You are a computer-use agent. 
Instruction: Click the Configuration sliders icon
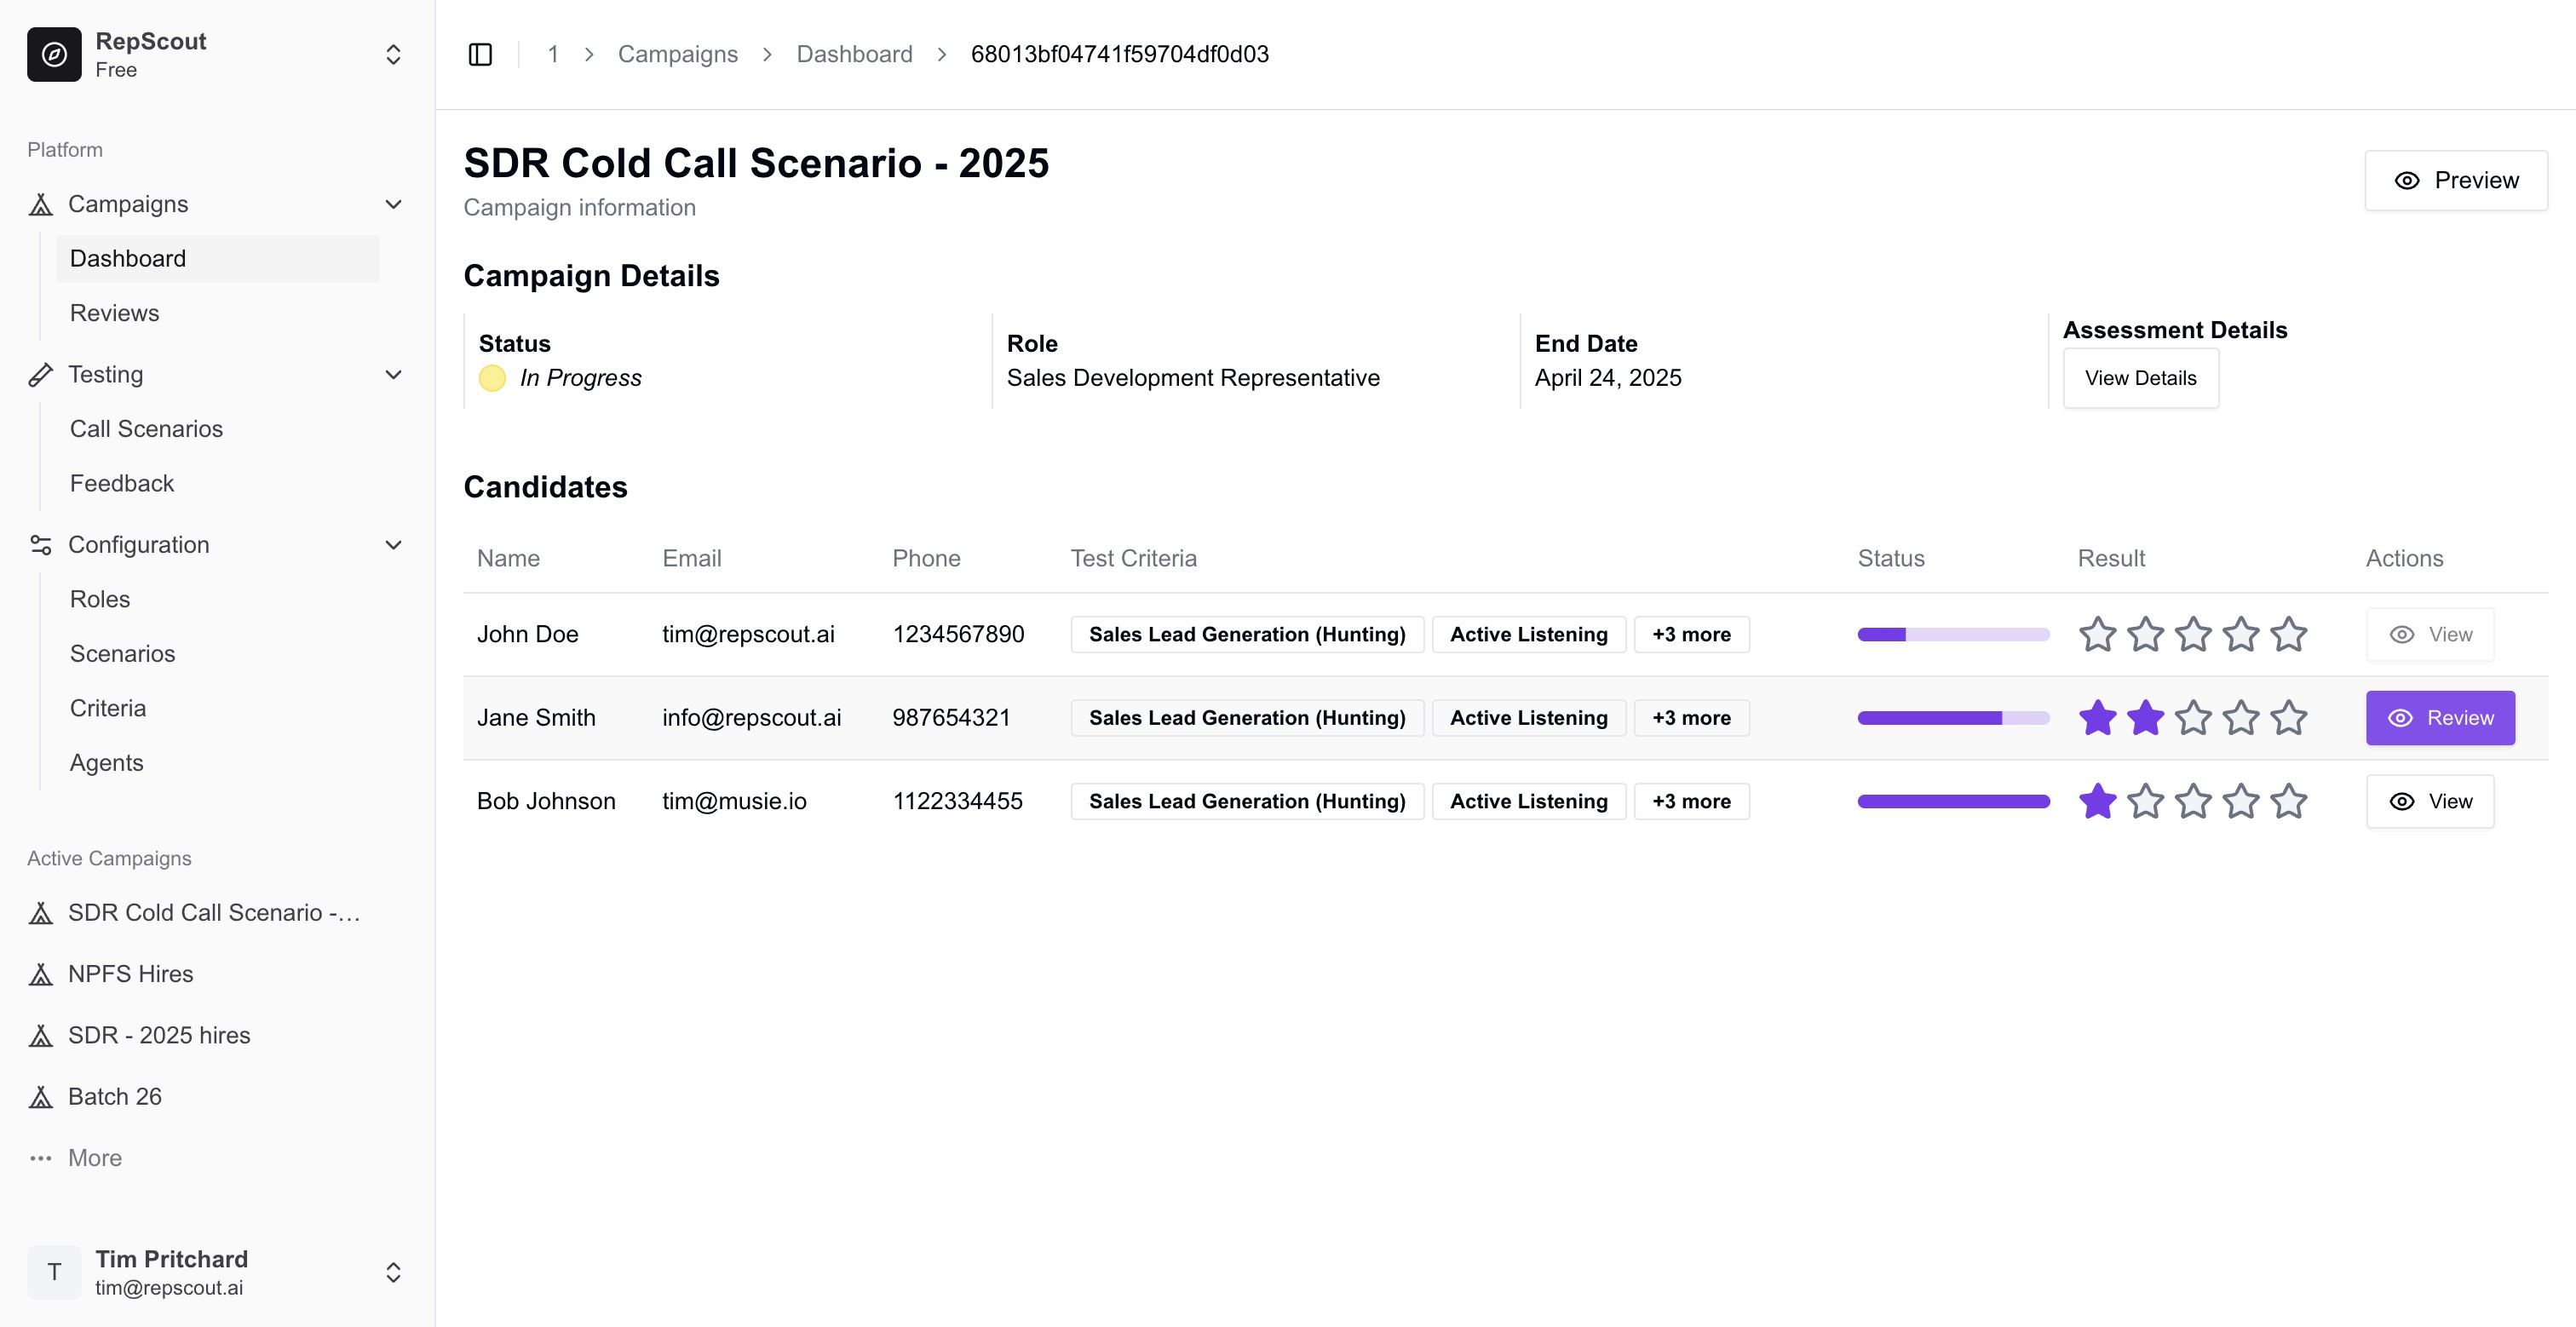pyautogui.click(x=41, y=545)
